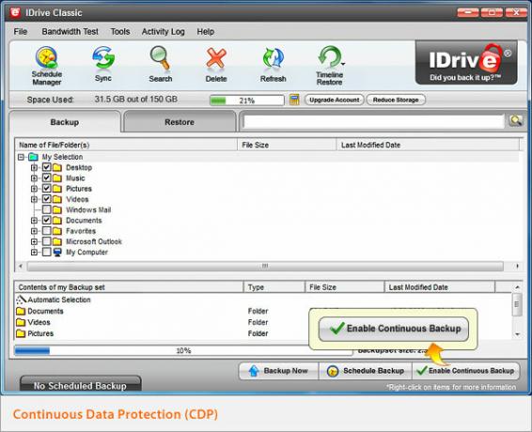The height and width of the screenshot is (432, 532).
Task: Uncheck the Desktop folder checkbox
Action: point(47,167)
